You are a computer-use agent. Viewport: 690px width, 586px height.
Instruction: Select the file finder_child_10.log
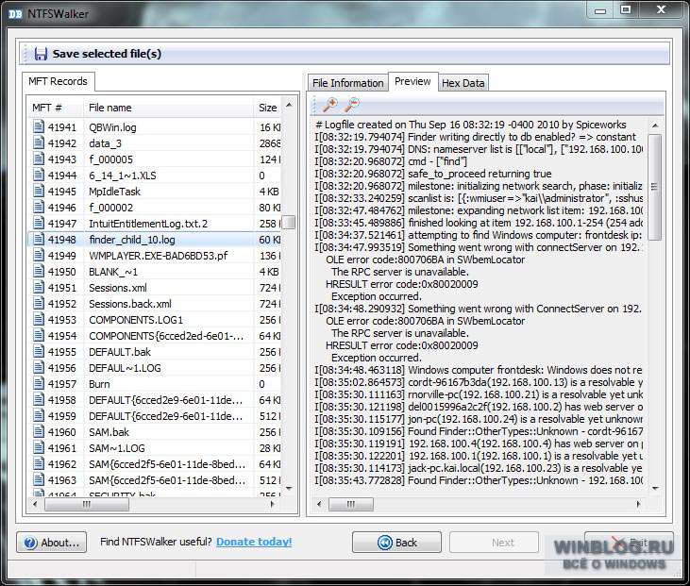click(132, 240)
